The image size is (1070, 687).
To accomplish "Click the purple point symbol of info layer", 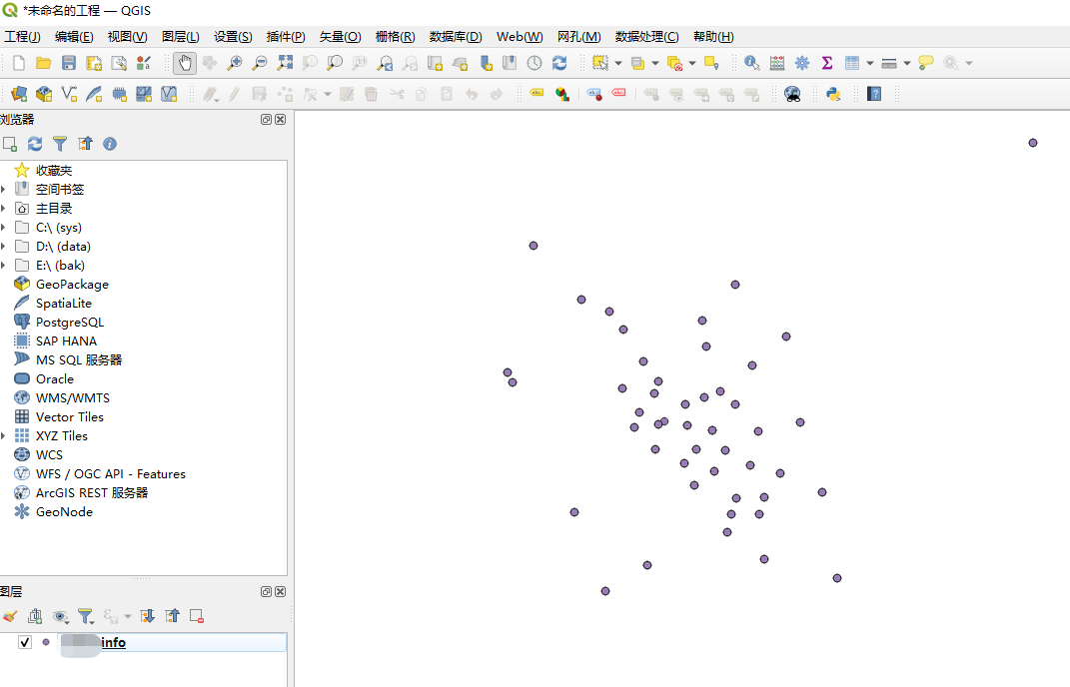I will [46, 642].
